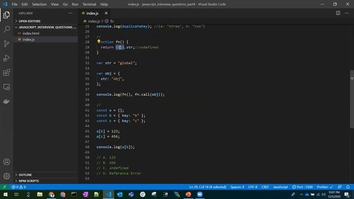The image size is (354, 199).
Task: Click the 'var str = "global";' line
Action: [117, 63]
